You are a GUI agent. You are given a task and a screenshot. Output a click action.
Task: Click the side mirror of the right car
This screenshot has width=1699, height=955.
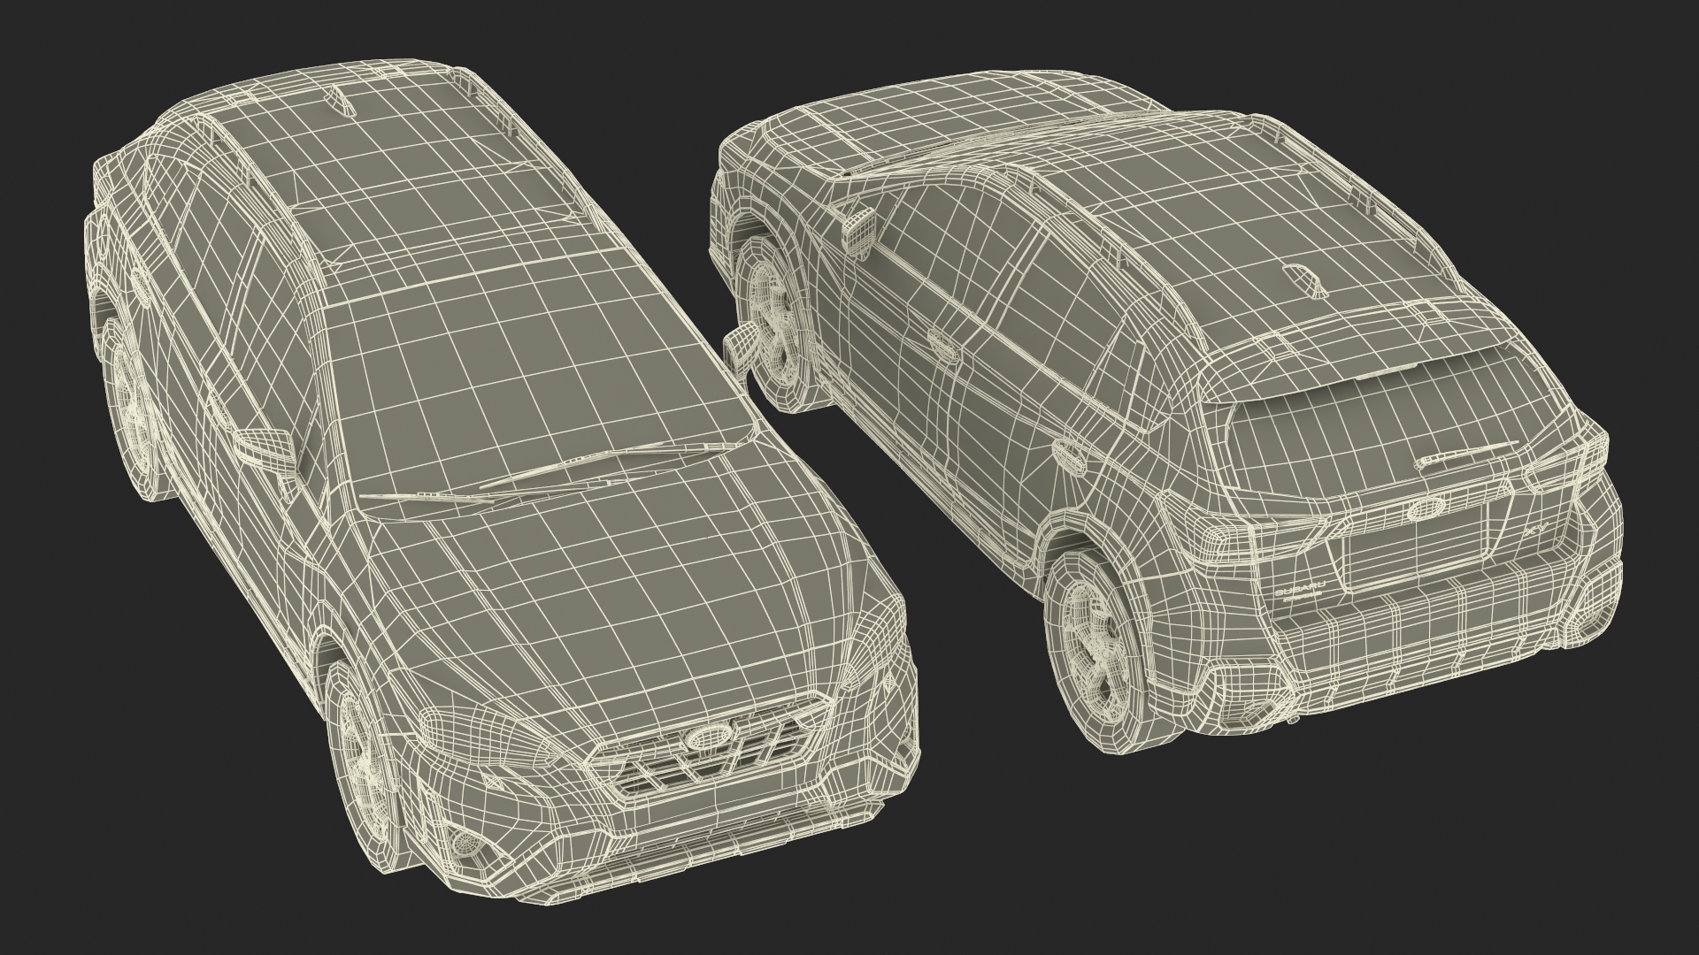[860, 233]
